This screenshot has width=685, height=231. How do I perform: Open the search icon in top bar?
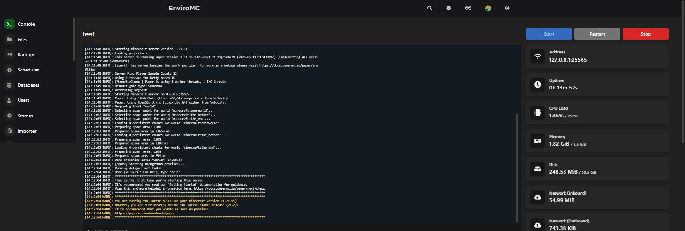(430, 8)
